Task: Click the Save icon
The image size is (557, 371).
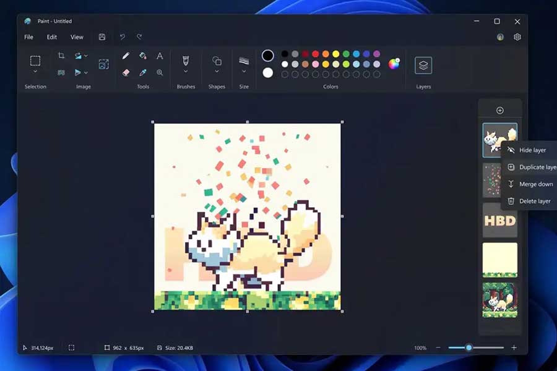Action: click(102, 37)
